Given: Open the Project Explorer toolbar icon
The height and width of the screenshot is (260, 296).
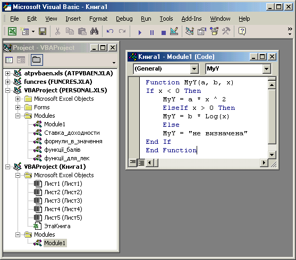Looking at the screenshot, I should (190, 31).
